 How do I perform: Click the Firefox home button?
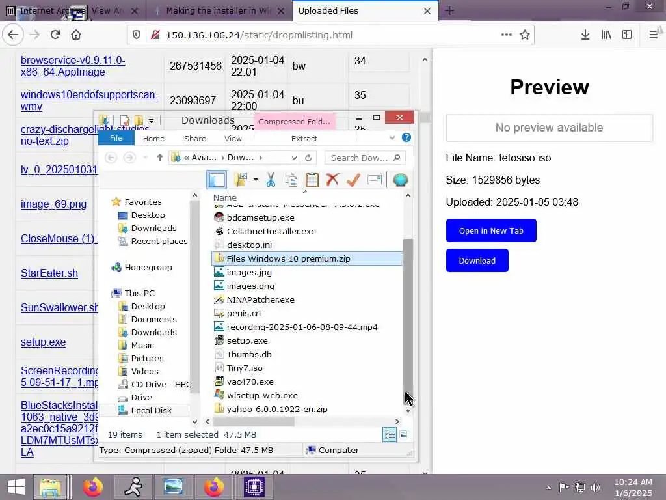click(76, 35)
